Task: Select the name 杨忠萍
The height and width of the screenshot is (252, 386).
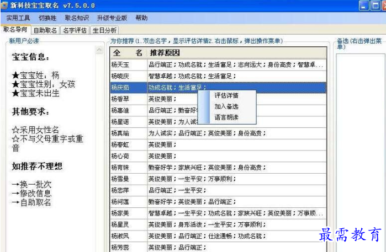Action: [120, 190]
